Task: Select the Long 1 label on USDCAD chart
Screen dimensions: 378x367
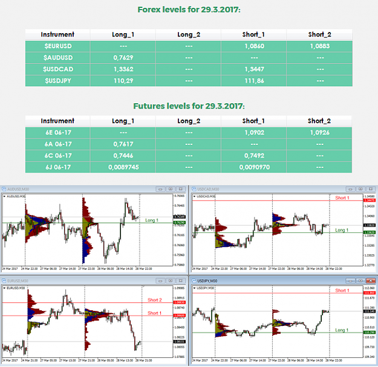Action: click(x=342, y=230)
